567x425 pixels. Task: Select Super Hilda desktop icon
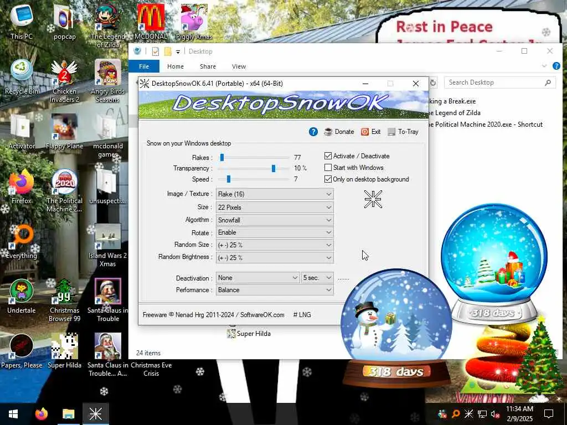(x=64, y=350)
